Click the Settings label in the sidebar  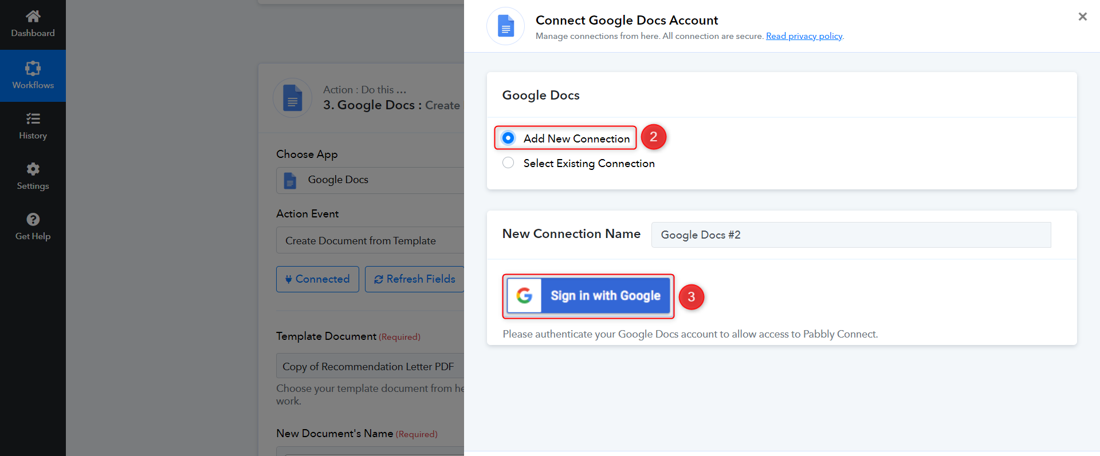(x=33, y=186)
